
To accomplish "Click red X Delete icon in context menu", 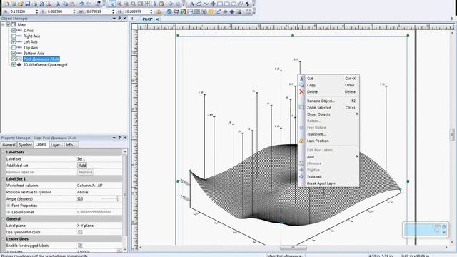I will [301, 91].
